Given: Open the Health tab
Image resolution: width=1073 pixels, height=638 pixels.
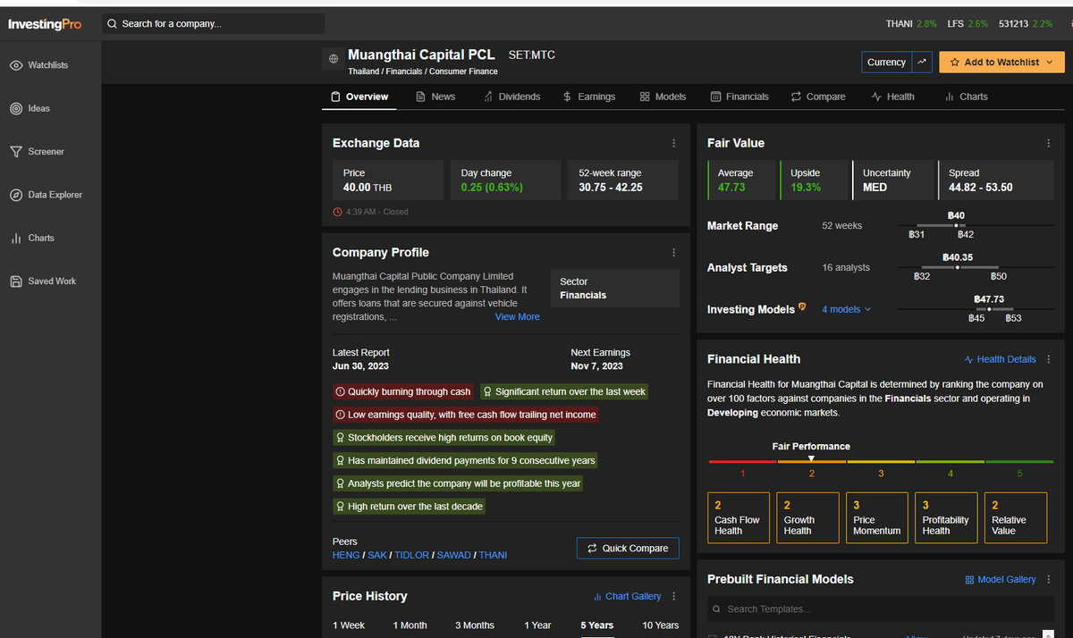Looking at the screenshot, I should [892, 97].
